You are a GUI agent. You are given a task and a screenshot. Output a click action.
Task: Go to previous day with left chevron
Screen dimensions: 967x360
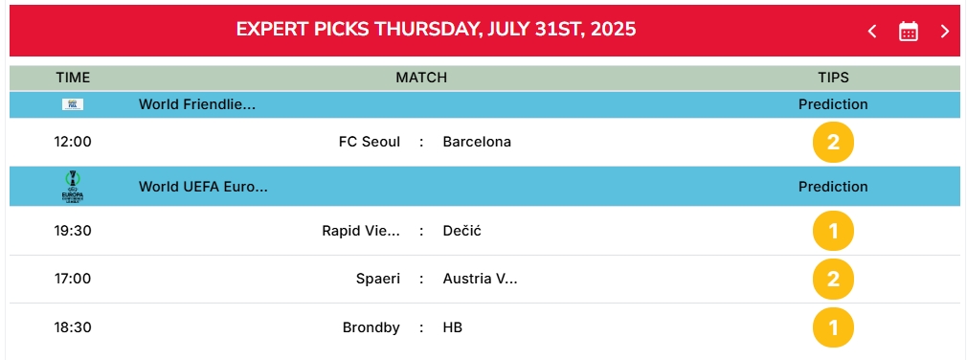(x=872, y=31)
